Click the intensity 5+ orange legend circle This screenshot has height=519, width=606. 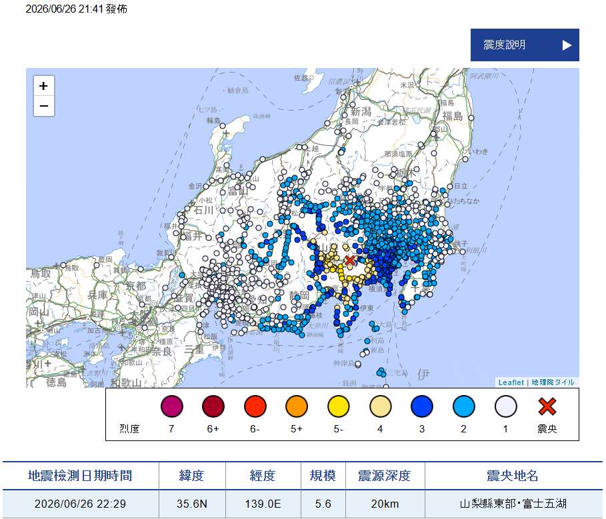click(297, 406)
